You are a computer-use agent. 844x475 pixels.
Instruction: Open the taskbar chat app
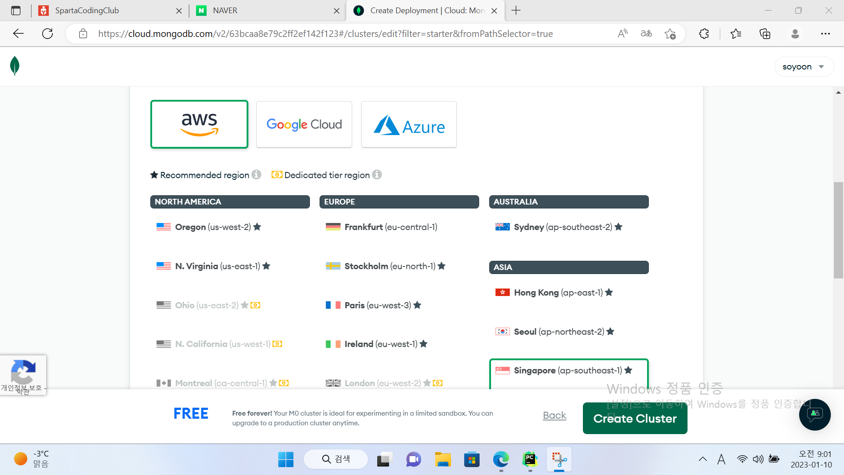[413, 460]
